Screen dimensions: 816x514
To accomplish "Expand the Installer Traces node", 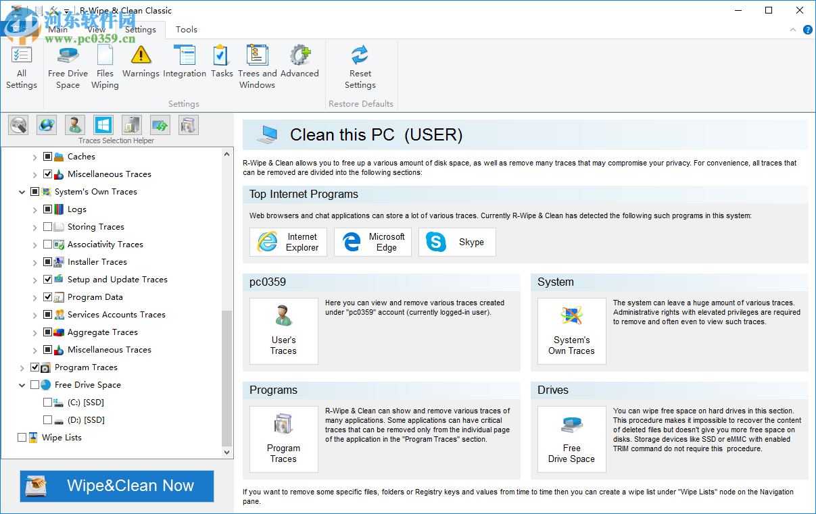I will 35,262.
